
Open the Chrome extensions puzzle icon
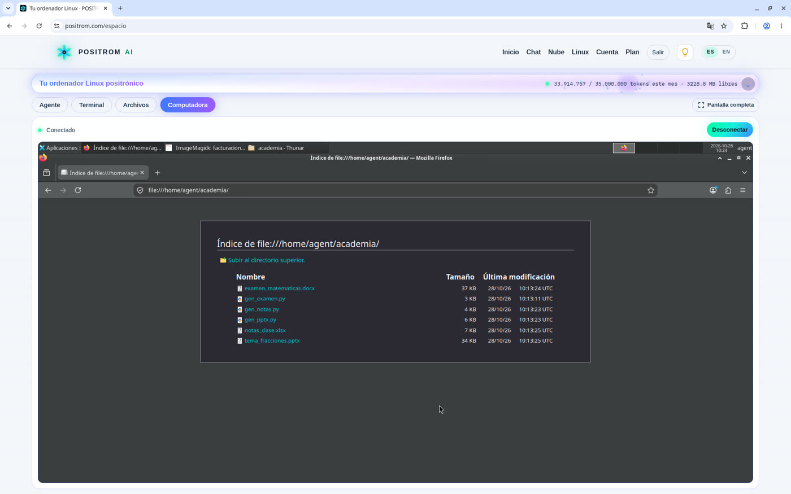tap(745, 26)
